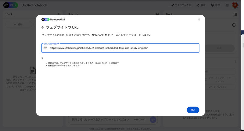
Task: Click the + 追加 source button
Action: pos(19,24)
